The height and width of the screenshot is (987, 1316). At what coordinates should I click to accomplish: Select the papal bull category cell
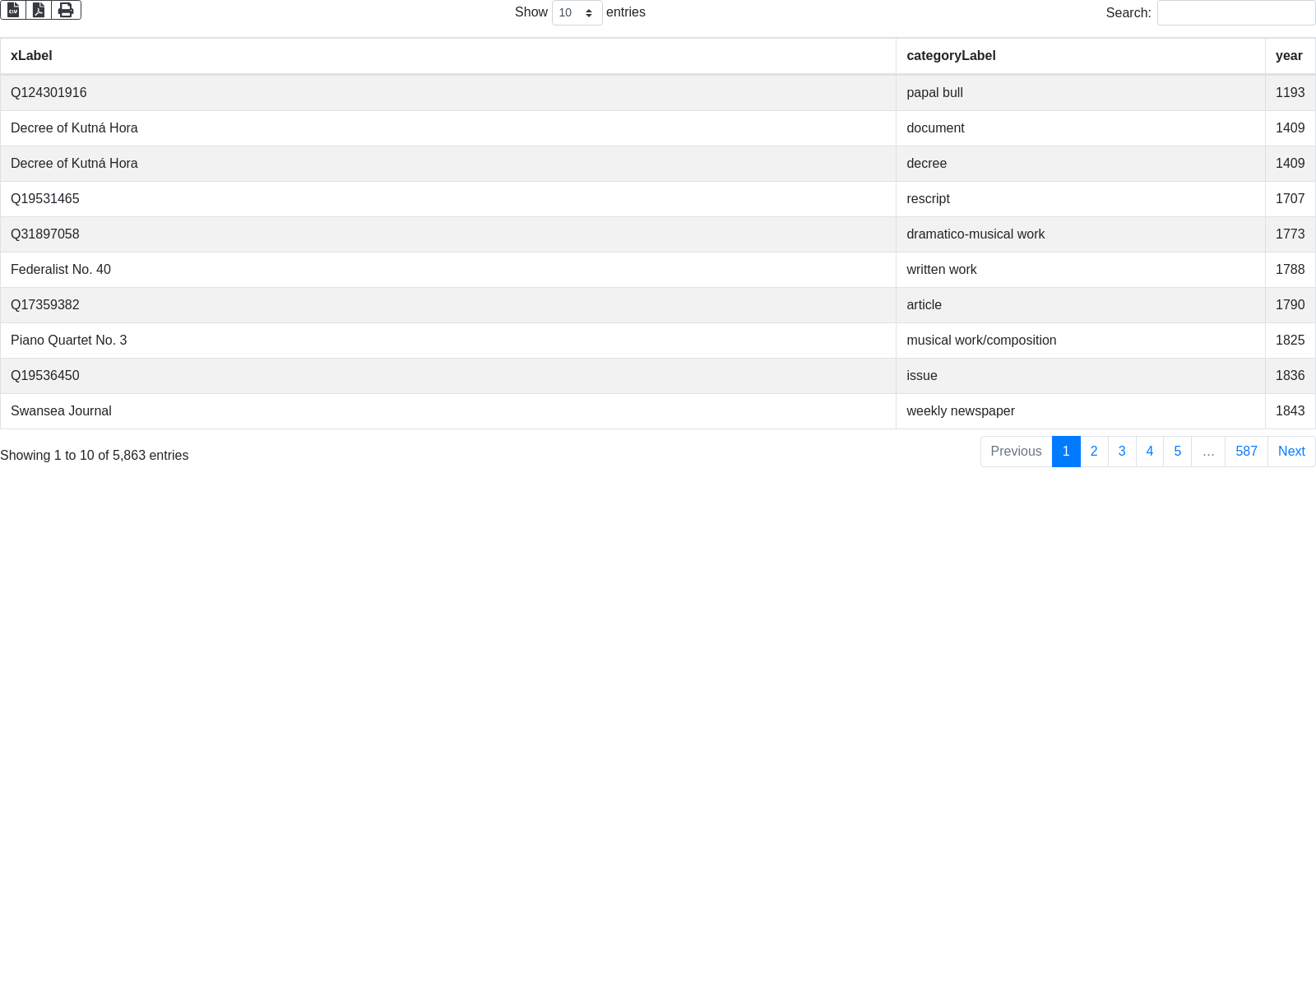click(934, 93)
